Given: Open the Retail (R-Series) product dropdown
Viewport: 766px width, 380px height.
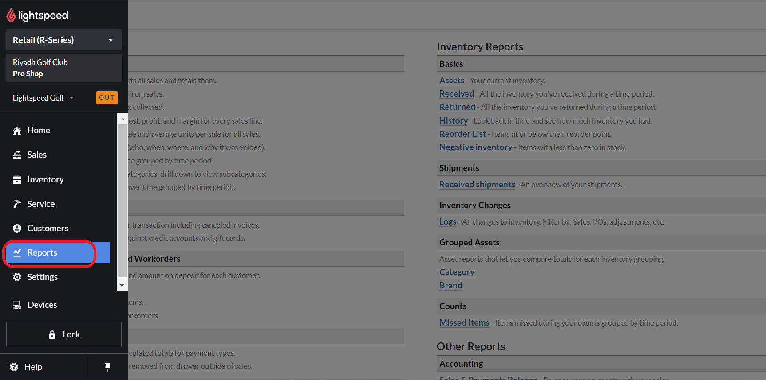Looking at the screenshot, I should click(x=64, y=40).
